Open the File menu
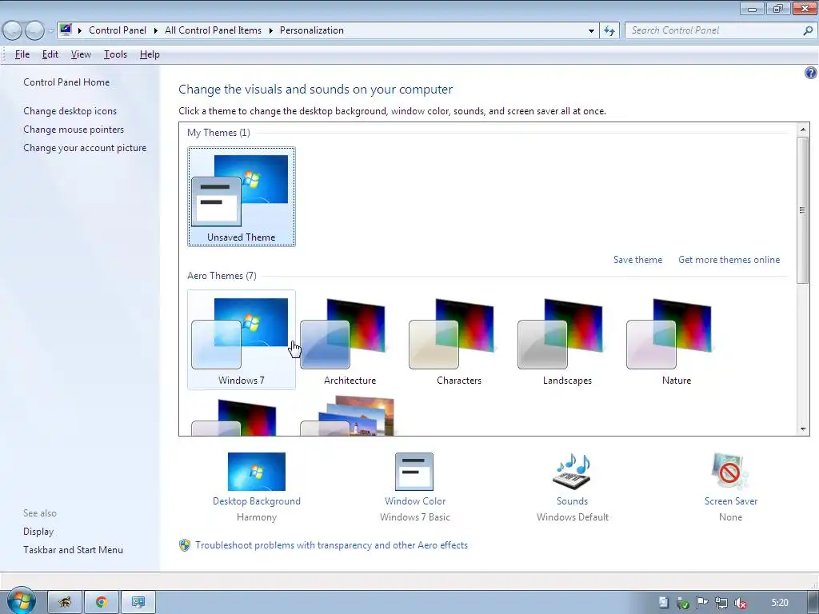 (22, 54)
